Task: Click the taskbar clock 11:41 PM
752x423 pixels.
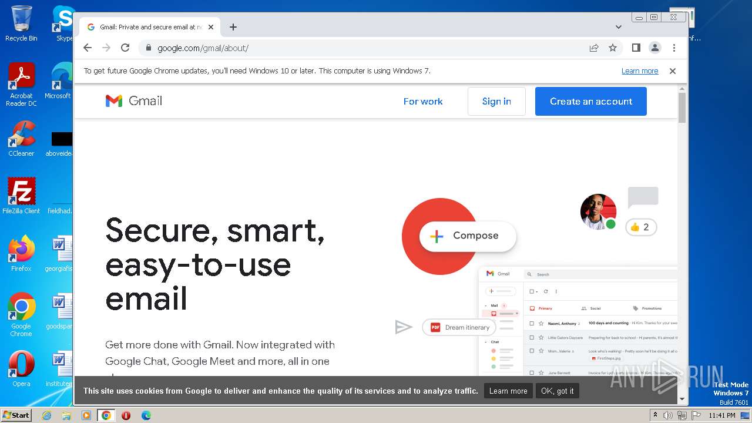Action: point(722,415)
